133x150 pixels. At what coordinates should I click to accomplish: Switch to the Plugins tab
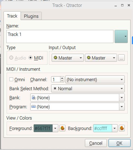click(31, 16)
